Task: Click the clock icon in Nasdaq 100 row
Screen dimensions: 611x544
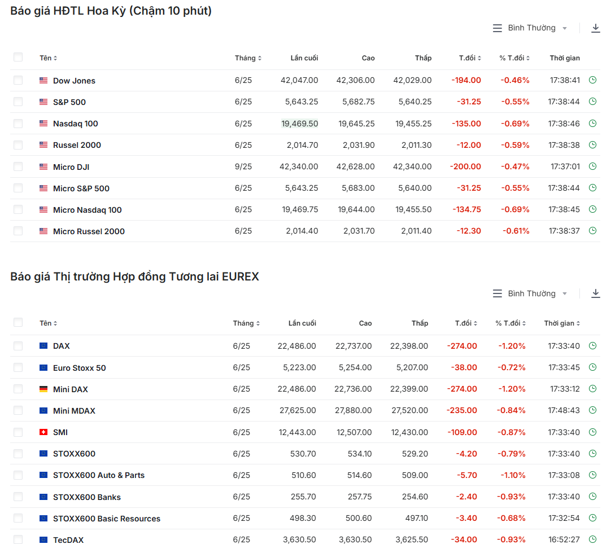Action: (592, 124)
